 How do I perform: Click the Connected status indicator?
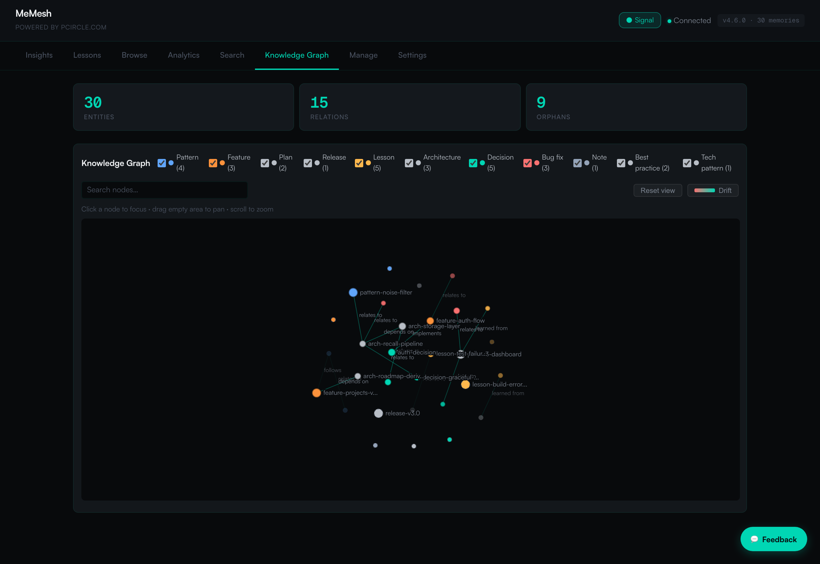click(x=689, y=21)
